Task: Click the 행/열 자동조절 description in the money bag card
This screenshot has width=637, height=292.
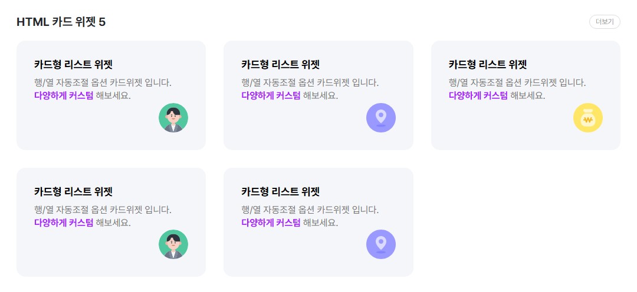Action: (517, 82)
